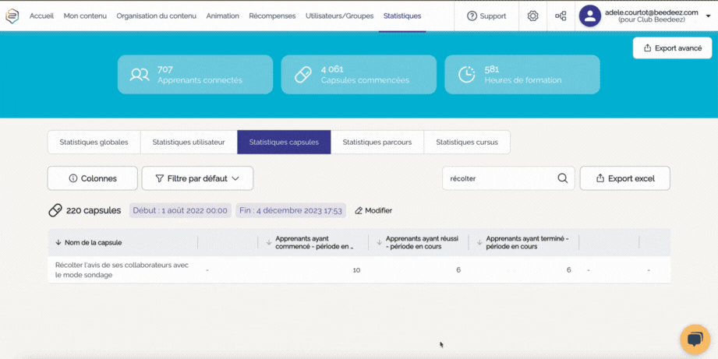Click the search magnifier icon
Image resolution: width=718 pixels, height=359 pixels.
point(563,178)
